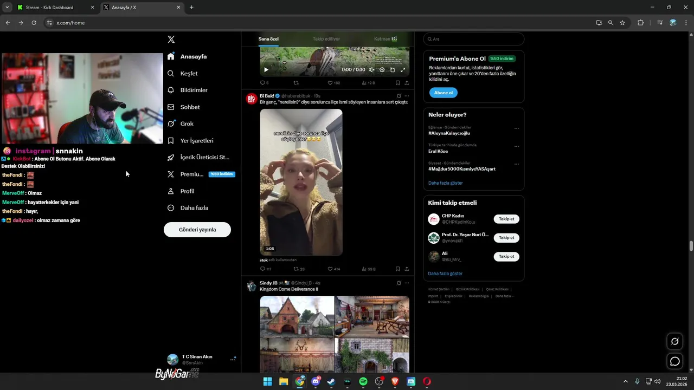This screenshot has height=390, width=694.
Task: Repost the top video post
Action: 296,83
